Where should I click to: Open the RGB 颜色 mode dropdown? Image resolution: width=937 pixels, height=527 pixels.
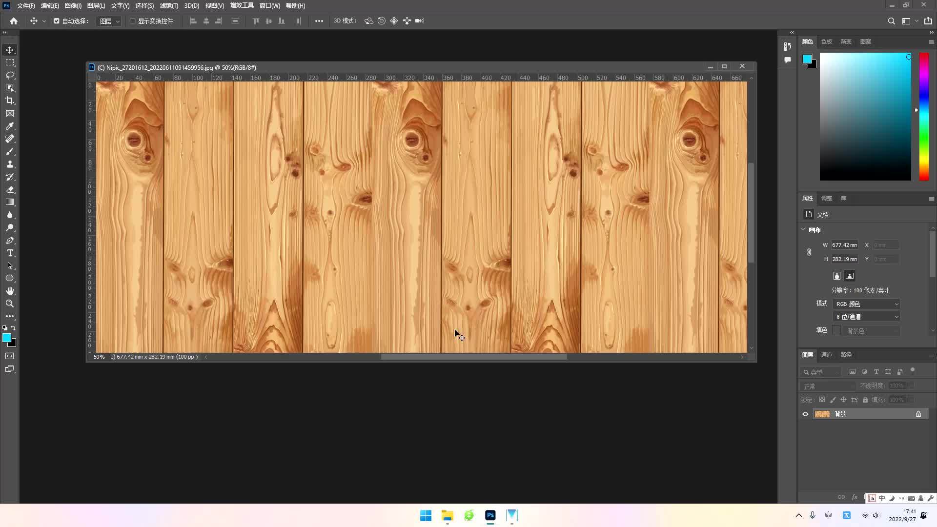tap(866, 304)
